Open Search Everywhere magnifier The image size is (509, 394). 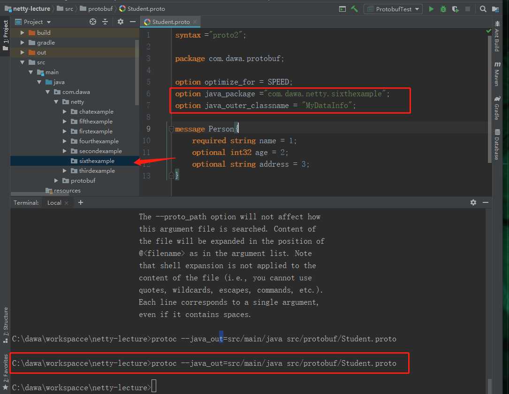(483, 9)
